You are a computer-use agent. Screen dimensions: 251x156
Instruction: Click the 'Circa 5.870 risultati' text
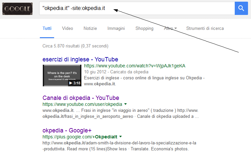(x=75, y=46)
